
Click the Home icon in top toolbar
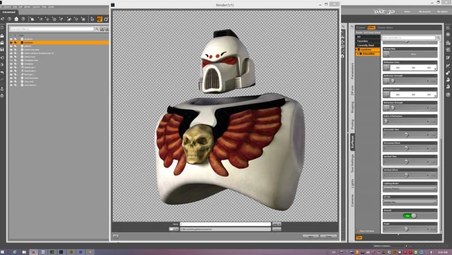[x=16, y=19]
